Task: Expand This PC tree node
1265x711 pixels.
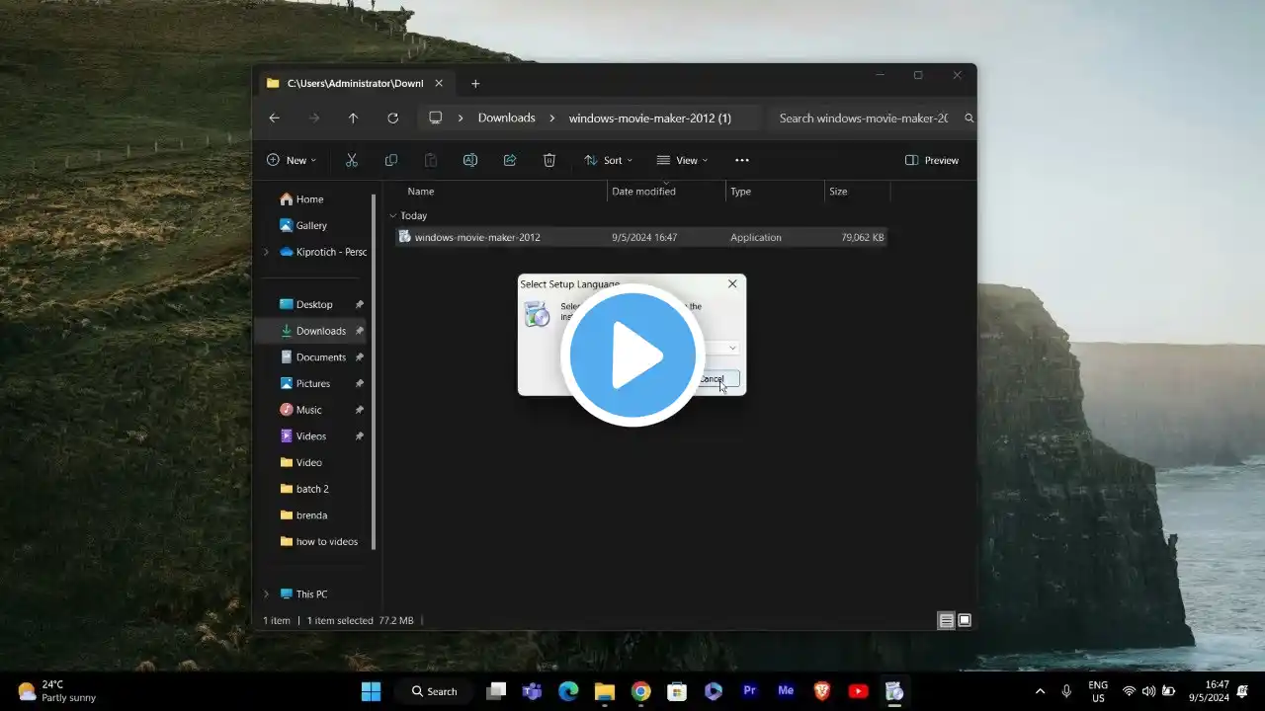Action: pos(265,594)
